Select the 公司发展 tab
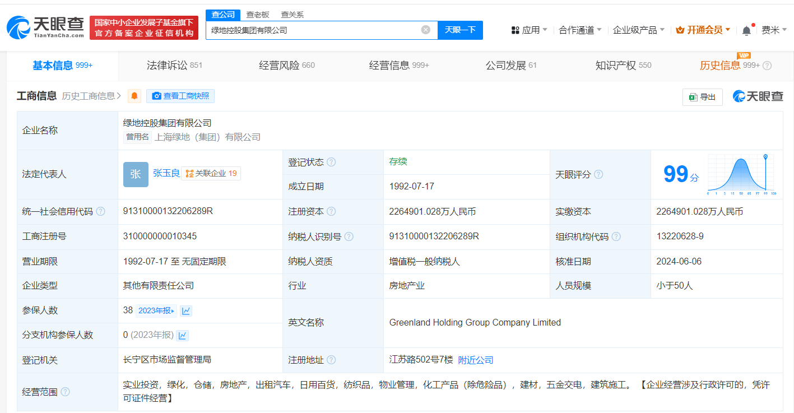 coord(511,66)
